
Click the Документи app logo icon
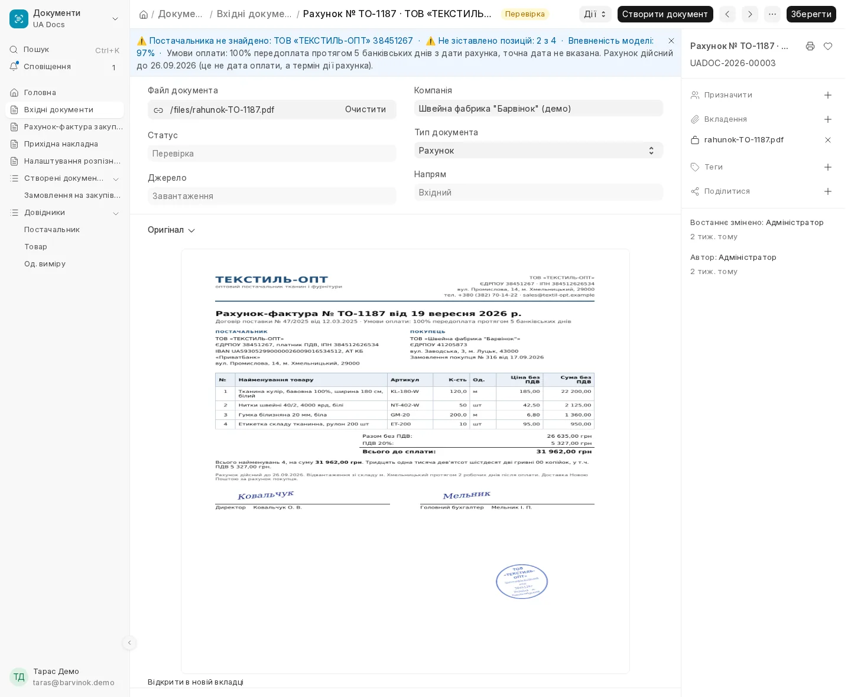tap(19, 19)
